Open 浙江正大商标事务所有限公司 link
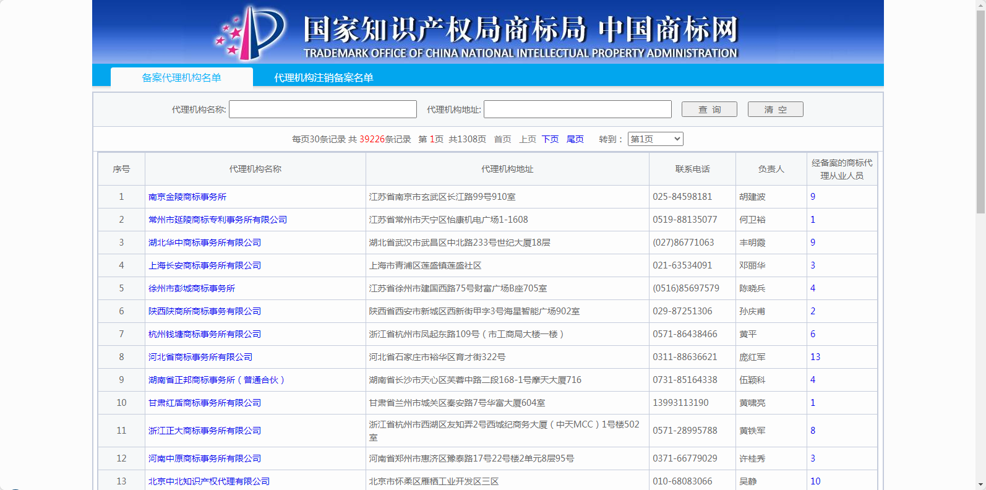 205,431
